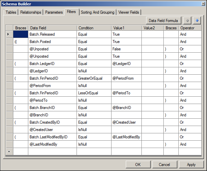The height and width of the screenshot is (171, 207).
Task: Apply the filter changes
Action: (x=191, y=164)
